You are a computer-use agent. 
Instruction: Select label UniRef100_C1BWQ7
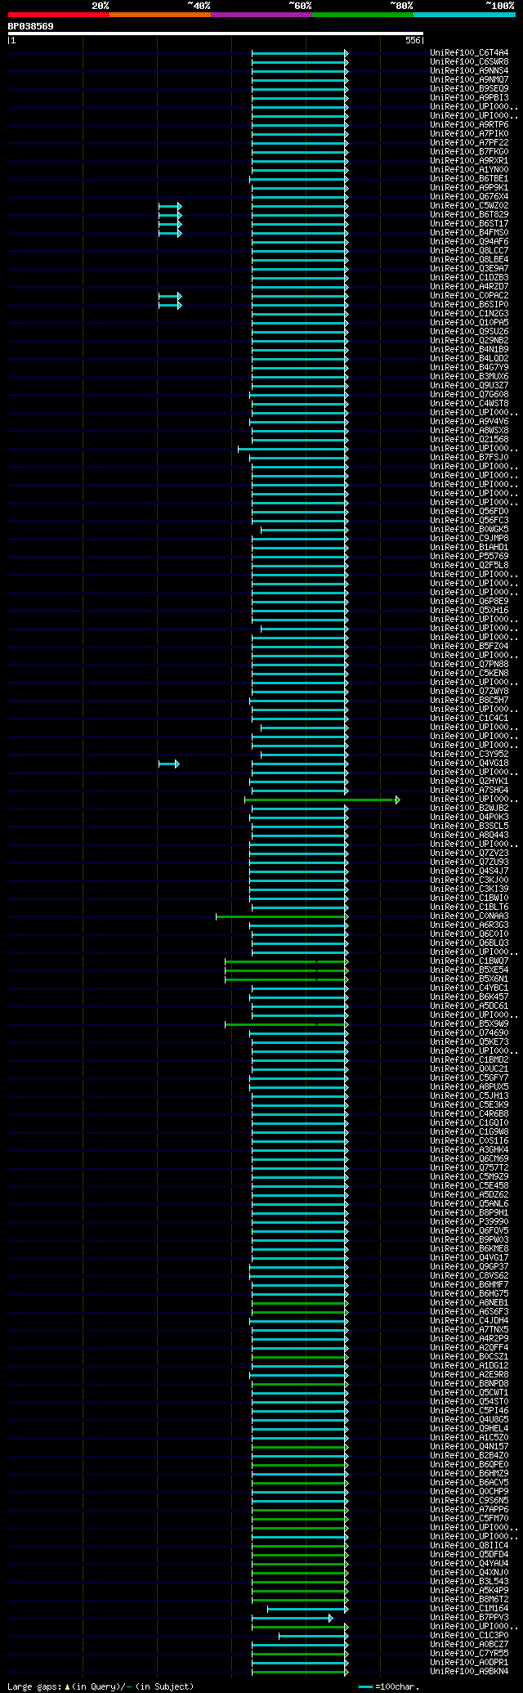469,961
